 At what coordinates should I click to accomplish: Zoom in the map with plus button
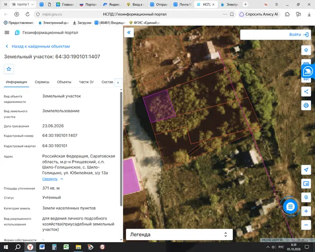[306, 211]
